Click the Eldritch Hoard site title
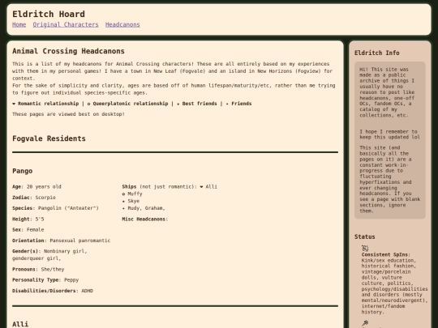 pos(49,14)
